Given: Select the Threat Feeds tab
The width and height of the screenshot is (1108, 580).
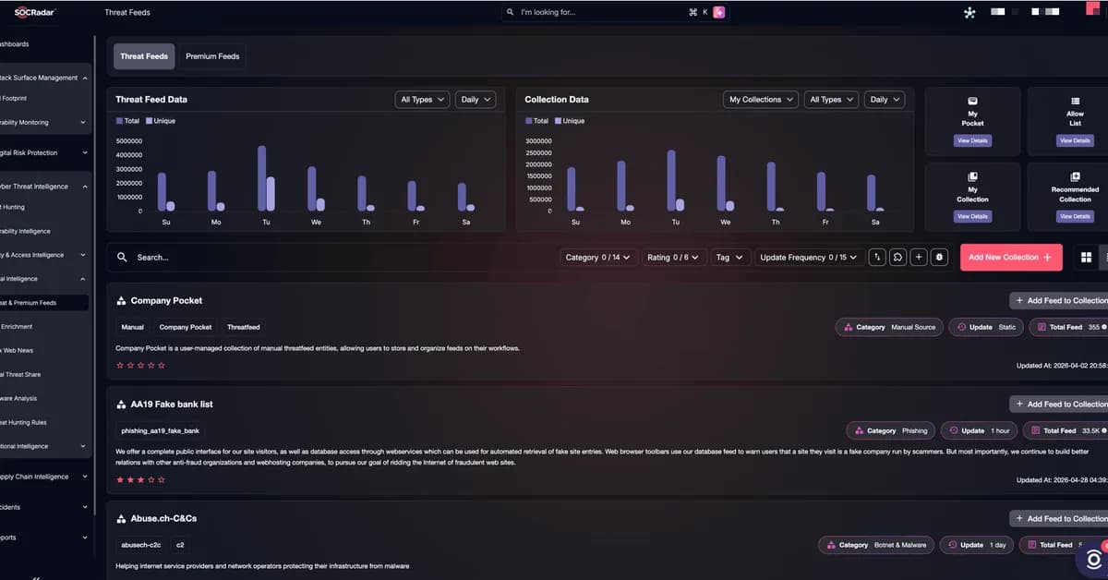Looking at the screenshot, I should 144,56.
